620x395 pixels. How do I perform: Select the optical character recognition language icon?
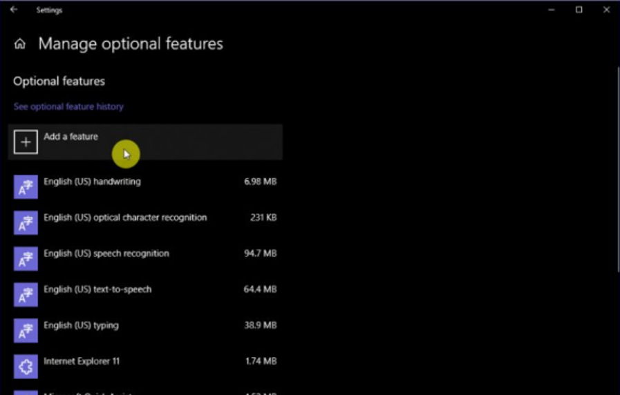26,223
